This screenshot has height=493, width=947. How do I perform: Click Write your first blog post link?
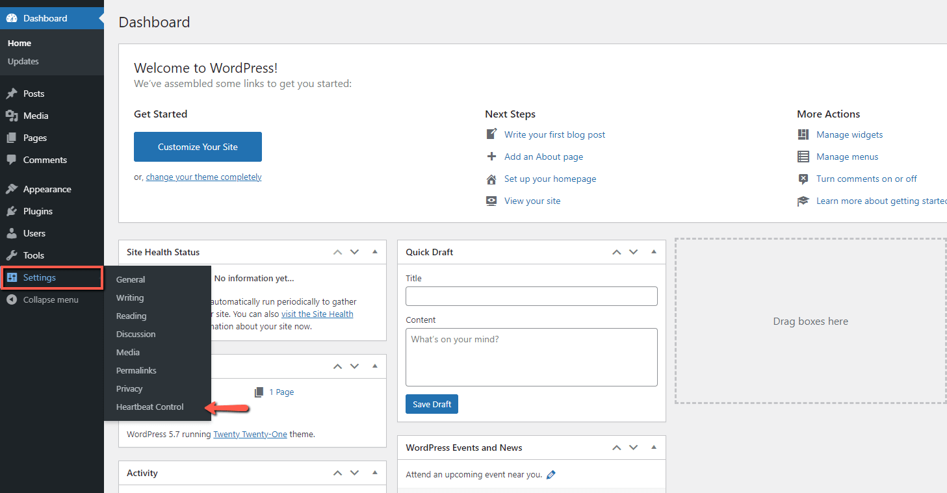[554, 134]
